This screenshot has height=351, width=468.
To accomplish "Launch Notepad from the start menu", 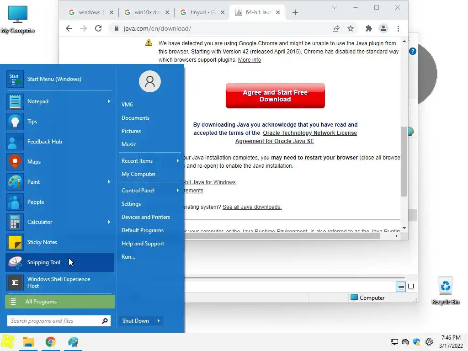I will [60, 101].
